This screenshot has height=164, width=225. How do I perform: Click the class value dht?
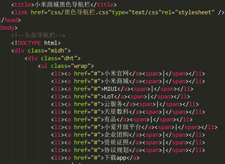(x=69, y=58)
